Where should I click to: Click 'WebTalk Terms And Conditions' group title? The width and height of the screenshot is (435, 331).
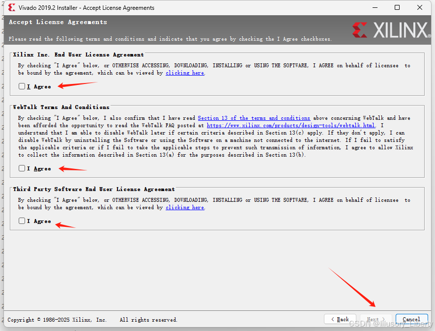coord(61,107)
